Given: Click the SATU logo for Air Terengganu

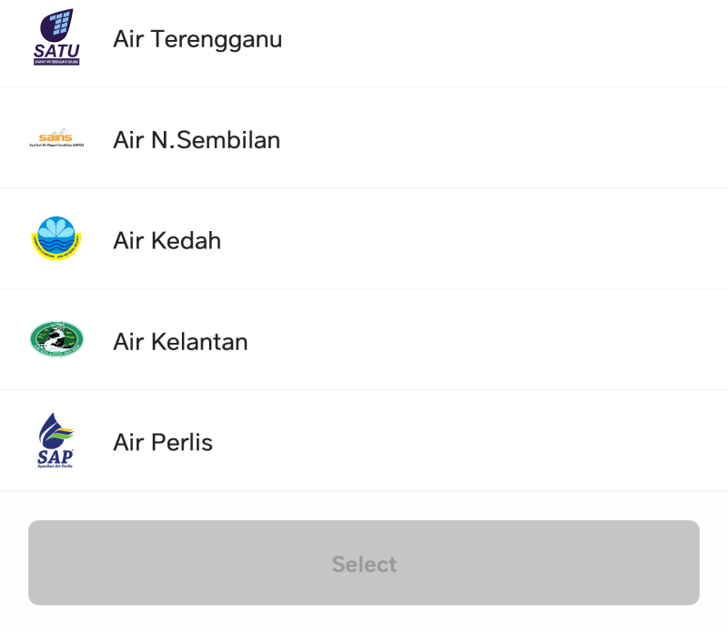Looking at the screenshot, I should (56, 37).
